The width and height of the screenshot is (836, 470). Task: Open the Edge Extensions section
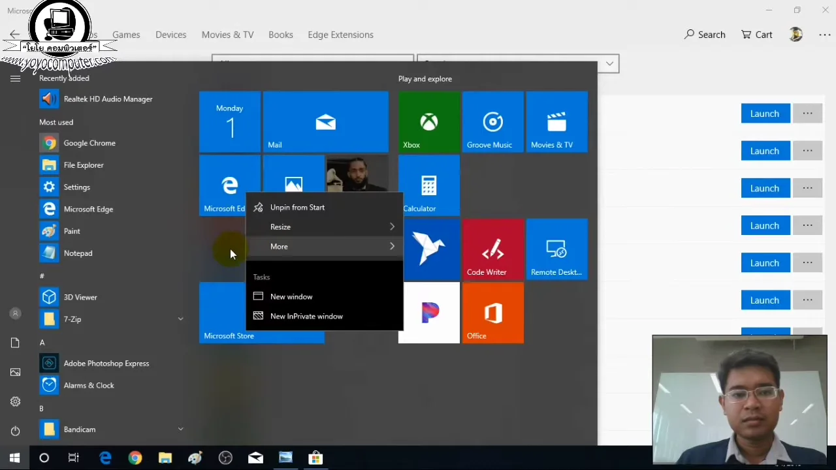click(x=340, y=35)
